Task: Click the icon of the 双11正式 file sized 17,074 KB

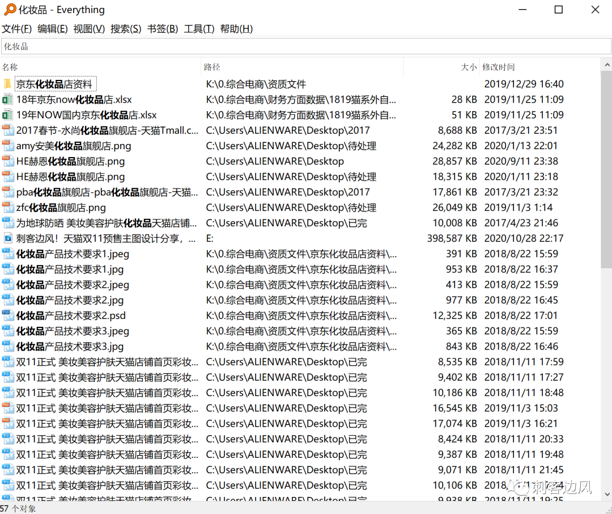Action: click(x=7, y=424)
